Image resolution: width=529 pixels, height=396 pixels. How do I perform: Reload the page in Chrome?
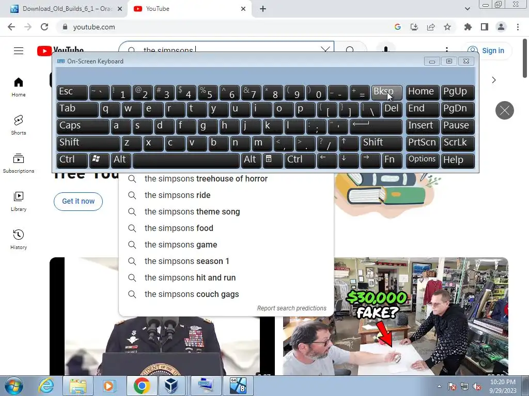tap(44, 27)
